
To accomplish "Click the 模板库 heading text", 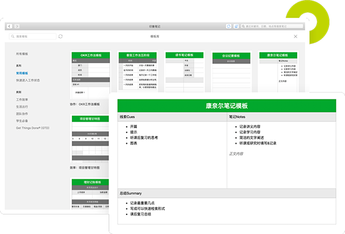I will tap(155, 36).
